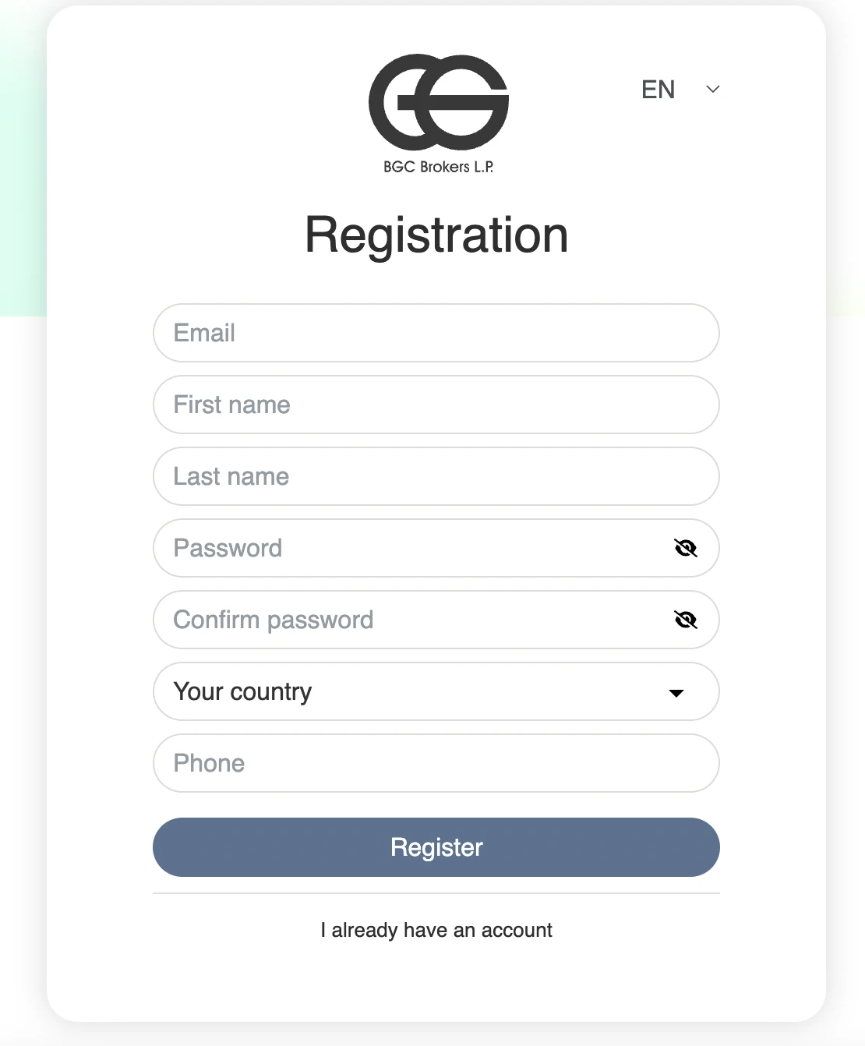Viewport: 865px width, 1046px height.
Task: Toggle visibility of the Confirm password field
Action: pos(686,620)
